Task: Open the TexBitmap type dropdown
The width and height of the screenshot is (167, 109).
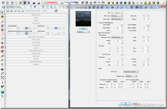Action: point(83,32)
